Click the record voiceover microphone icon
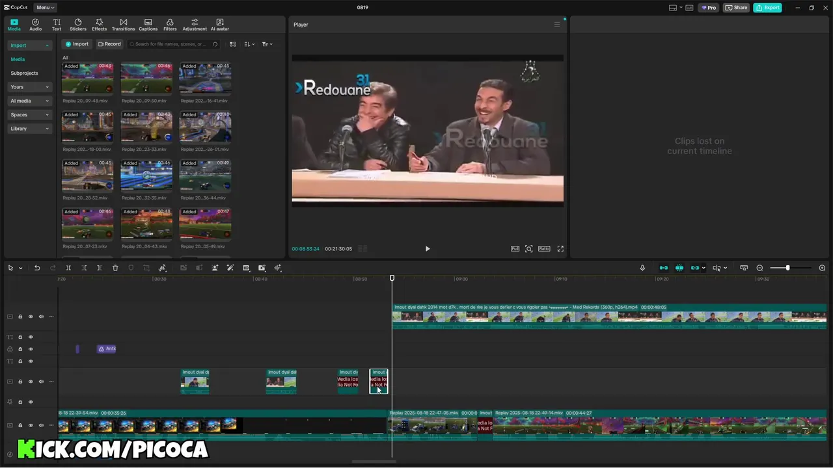833x468 pixels. (x=642, y=268)
